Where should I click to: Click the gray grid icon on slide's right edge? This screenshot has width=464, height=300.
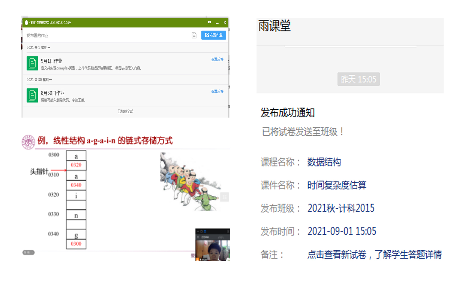pos(224,197)
